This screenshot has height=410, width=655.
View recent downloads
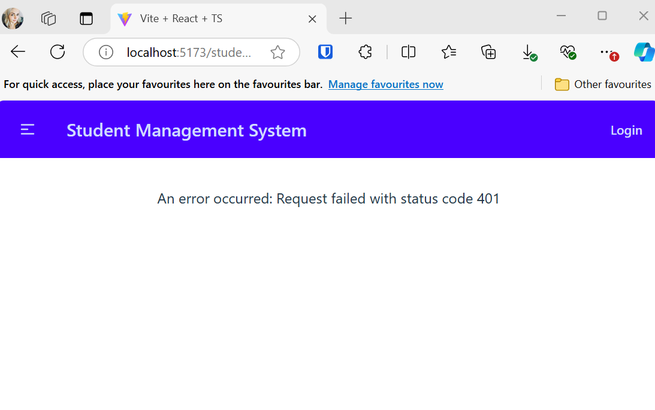tap(529, 52)
